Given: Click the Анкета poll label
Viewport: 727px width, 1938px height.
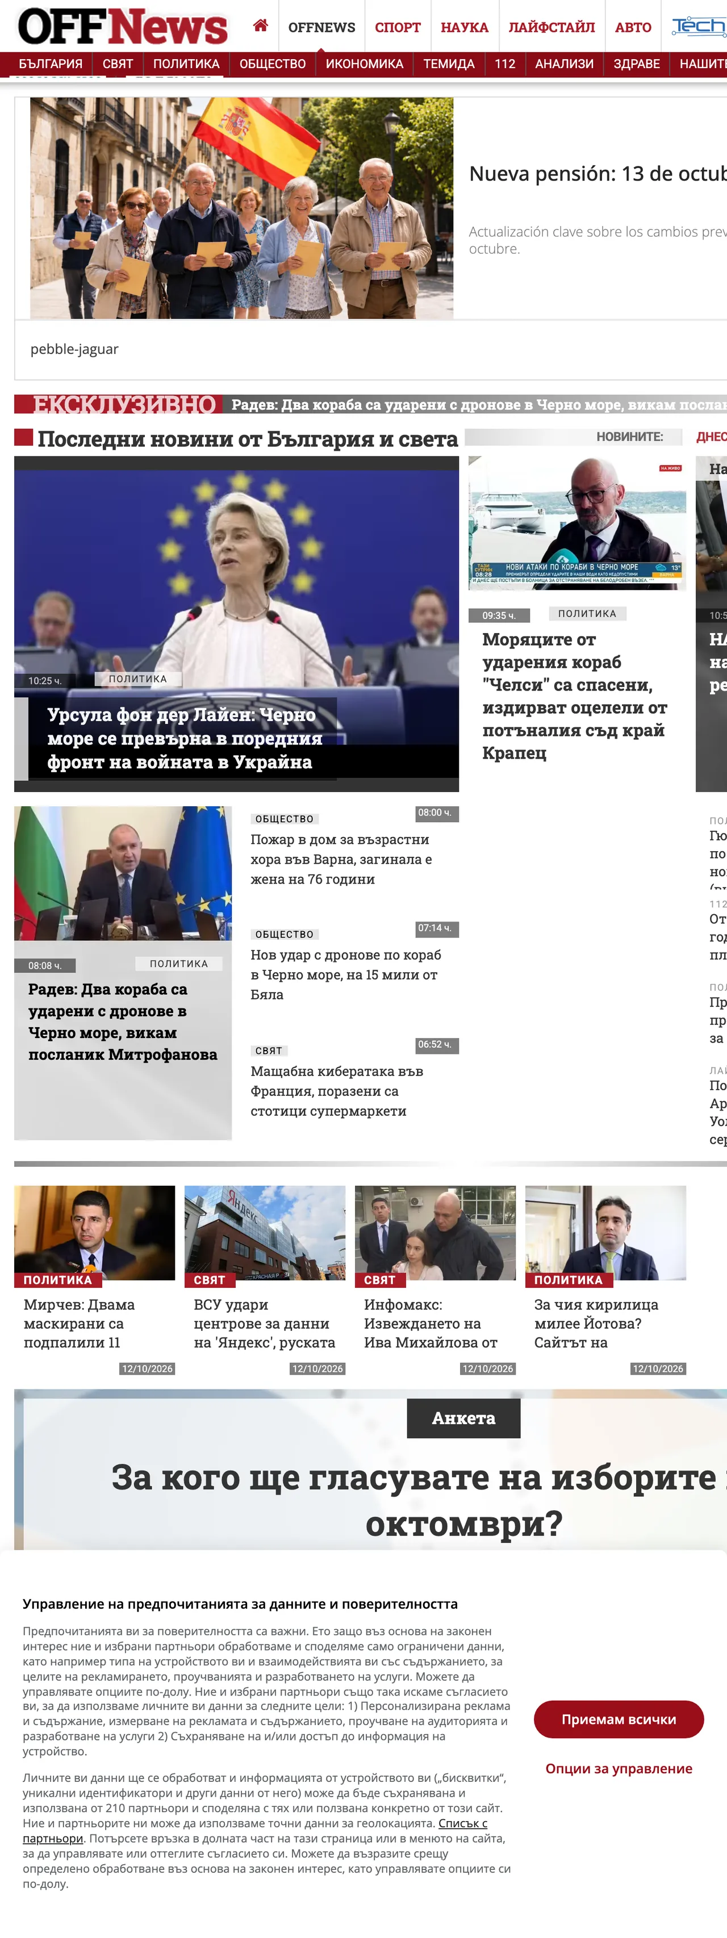Looking at the screenshot, I should click(463, 1418).
